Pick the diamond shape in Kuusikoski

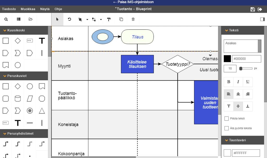18,41
